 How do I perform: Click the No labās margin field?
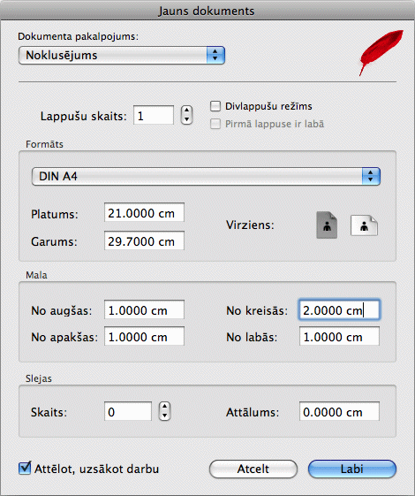coord(340,336)
